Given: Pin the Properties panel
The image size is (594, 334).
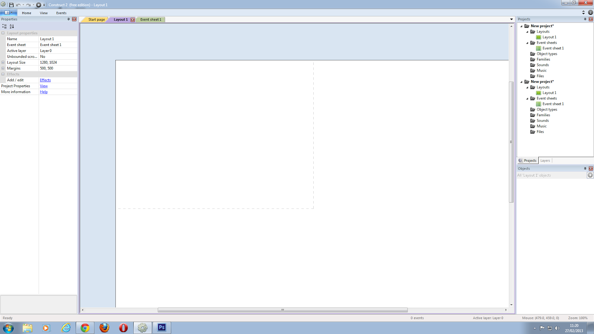Looking at the screenshot, I should pyautogui.click(x=68, y=19).
